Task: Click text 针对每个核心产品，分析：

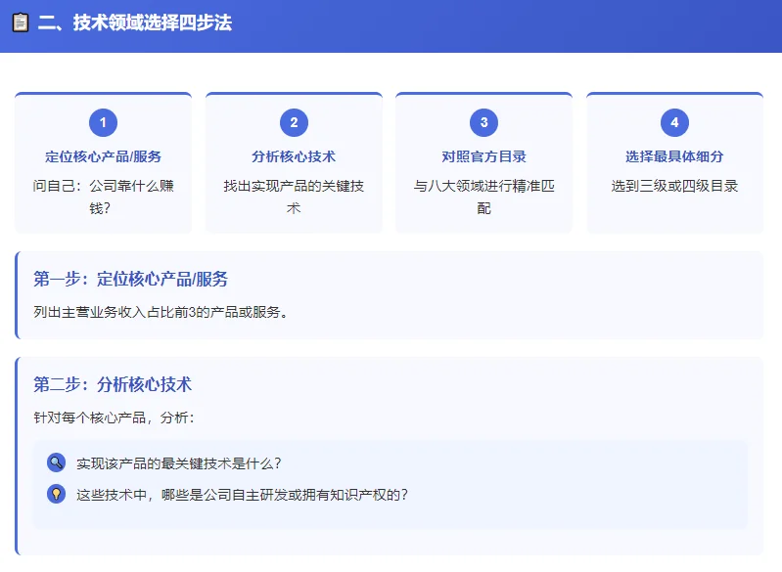Action: coord(114,418)
